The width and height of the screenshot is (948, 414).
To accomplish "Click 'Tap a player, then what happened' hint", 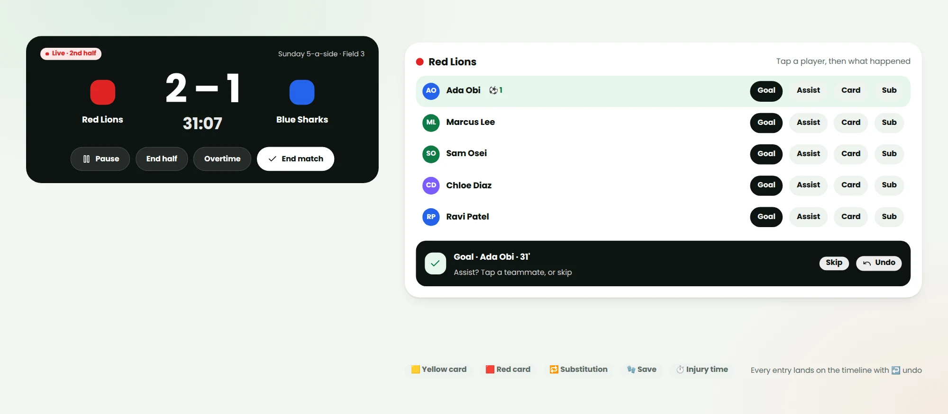I will click(x=843, y=61).
